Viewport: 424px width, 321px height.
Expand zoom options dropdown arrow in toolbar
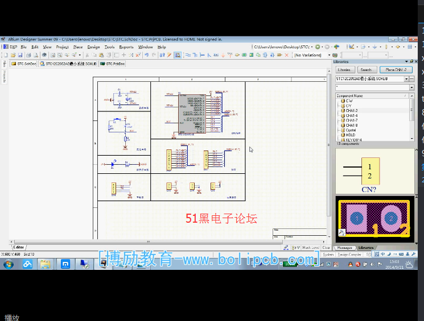click(80, 55)
